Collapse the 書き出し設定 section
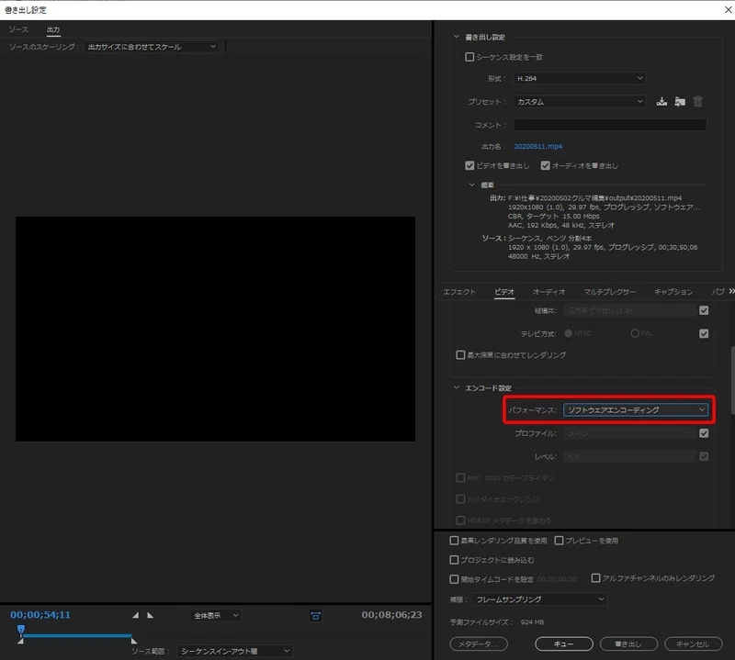This screenshot has width=735, height=660. tap(456, 37)
